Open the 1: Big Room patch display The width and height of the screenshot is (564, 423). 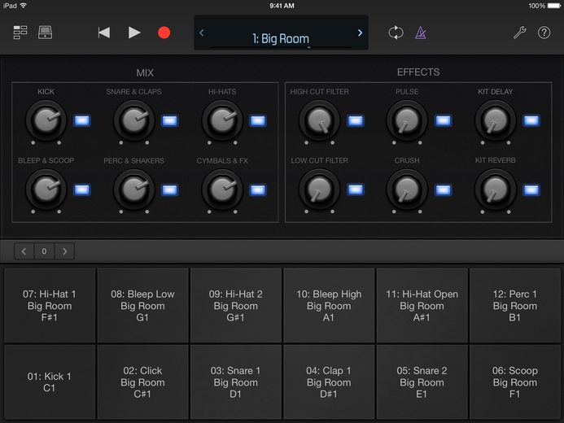(x=281, y=33)
